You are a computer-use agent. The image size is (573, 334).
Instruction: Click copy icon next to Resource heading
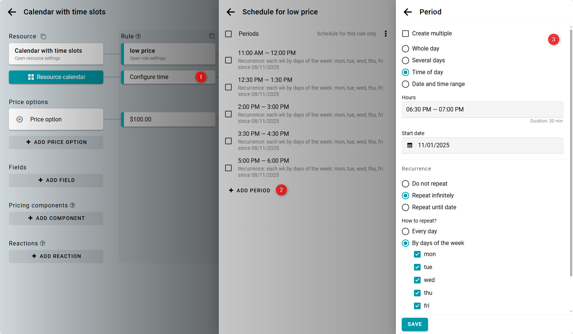click(x=44, y=37)
